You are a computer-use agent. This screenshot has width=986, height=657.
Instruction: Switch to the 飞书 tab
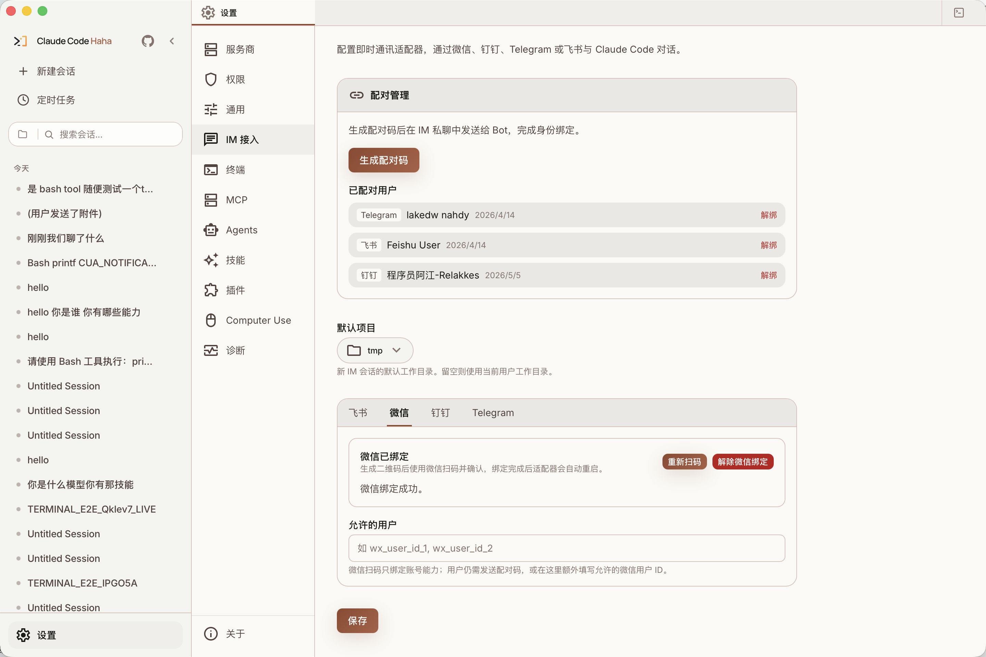(x=357, y=413)
